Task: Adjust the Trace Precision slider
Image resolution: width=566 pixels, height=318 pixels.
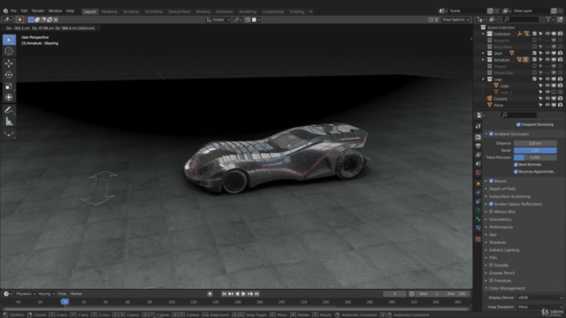Action: tap(535, 157)
